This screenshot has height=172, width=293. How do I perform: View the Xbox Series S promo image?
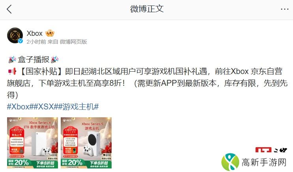(x=86, y=143)
